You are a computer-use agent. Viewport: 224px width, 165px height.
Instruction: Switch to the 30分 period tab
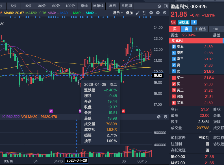[x=42, y=6]
